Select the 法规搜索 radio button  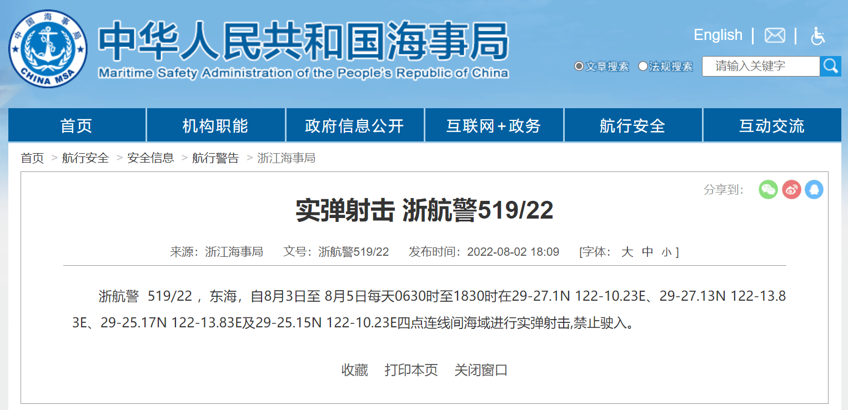643,66
